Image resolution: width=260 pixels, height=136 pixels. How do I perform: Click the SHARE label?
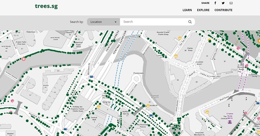click(205, 3)
